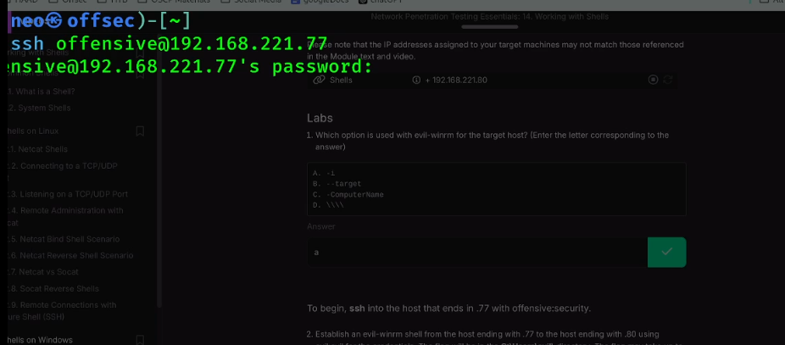Click the terminal password prompt line

(190, 67)
